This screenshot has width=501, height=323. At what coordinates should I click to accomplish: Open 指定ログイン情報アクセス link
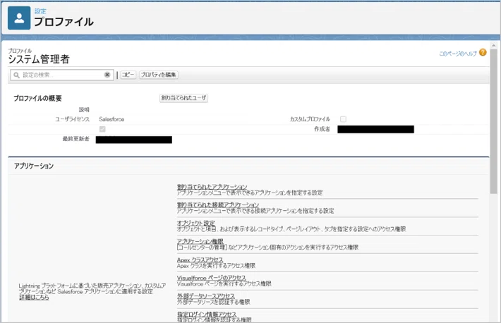point(207,315)
